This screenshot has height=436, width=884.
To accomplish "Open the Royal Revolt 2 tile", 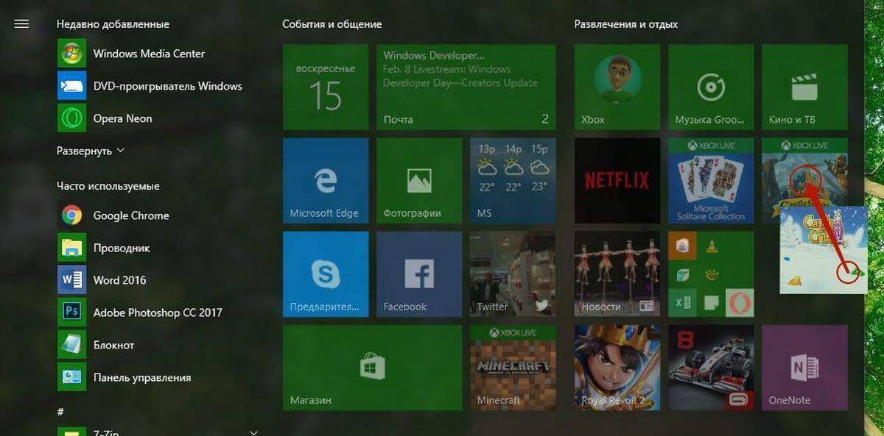I will point(617,368).
